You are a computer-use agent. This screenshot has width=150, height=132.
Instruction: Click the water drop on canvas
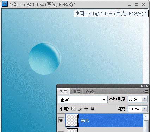click(44, 59)
